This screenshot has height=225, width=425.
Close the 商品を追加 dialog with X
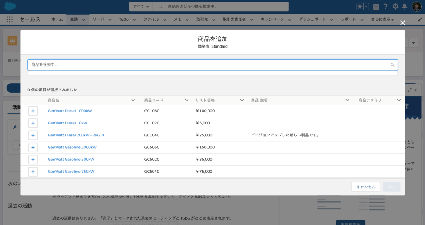(x=403, y=23)
